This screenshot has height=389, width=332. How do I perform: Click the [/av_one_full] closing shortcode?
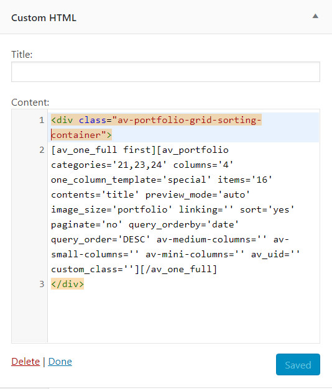point(178,269)
